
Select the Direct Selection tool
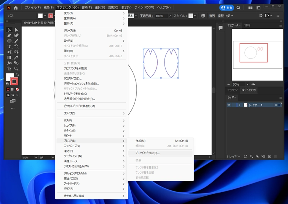(16, 30)
